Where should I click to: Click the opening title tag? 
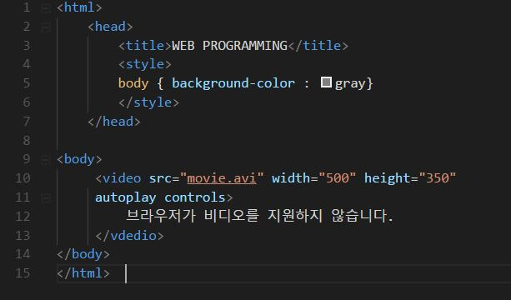(x=145, y=46)
